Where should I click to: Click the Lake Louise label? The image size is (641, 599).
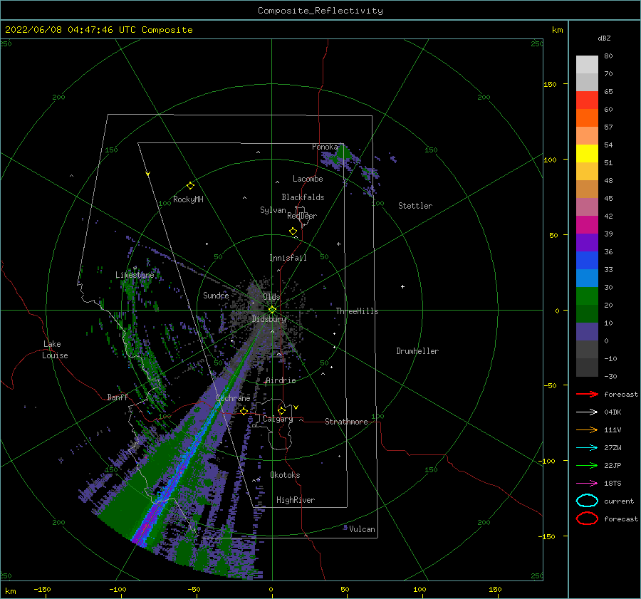coord(55,350)
